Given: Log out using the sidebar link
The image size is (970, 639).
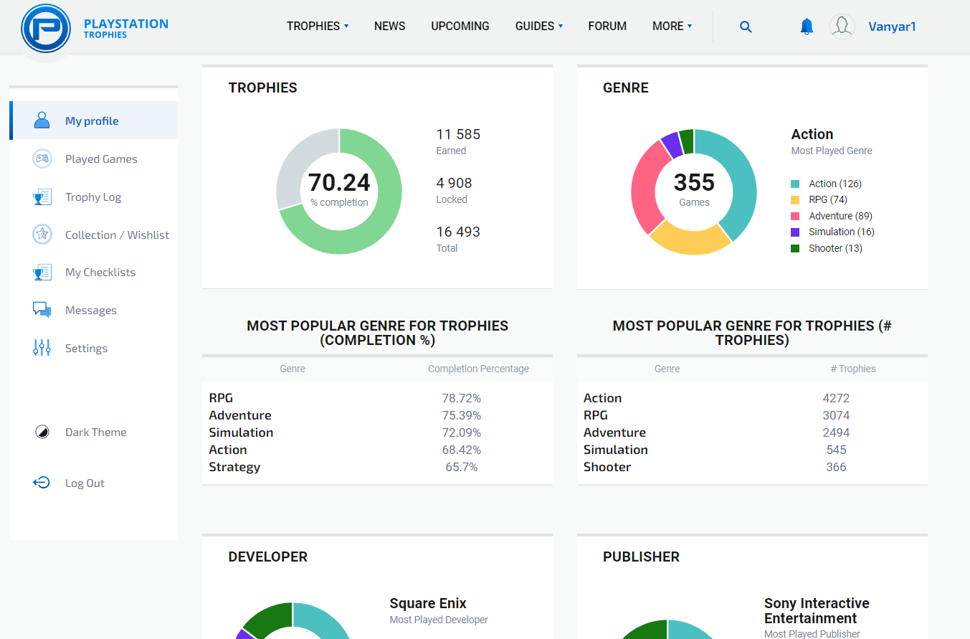Looking at the screenshot, I should (x=85, y=483).
